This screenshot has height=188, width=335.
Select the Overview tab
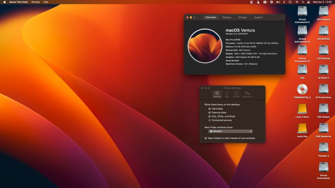point(211,17)
